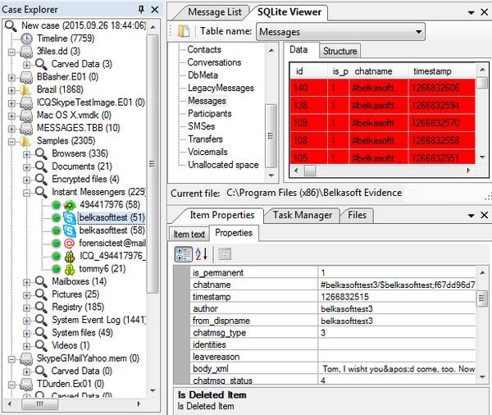Click the Samples folder icon
The width and height of the screenshot is (492, 415).
(x=25, y=141)
